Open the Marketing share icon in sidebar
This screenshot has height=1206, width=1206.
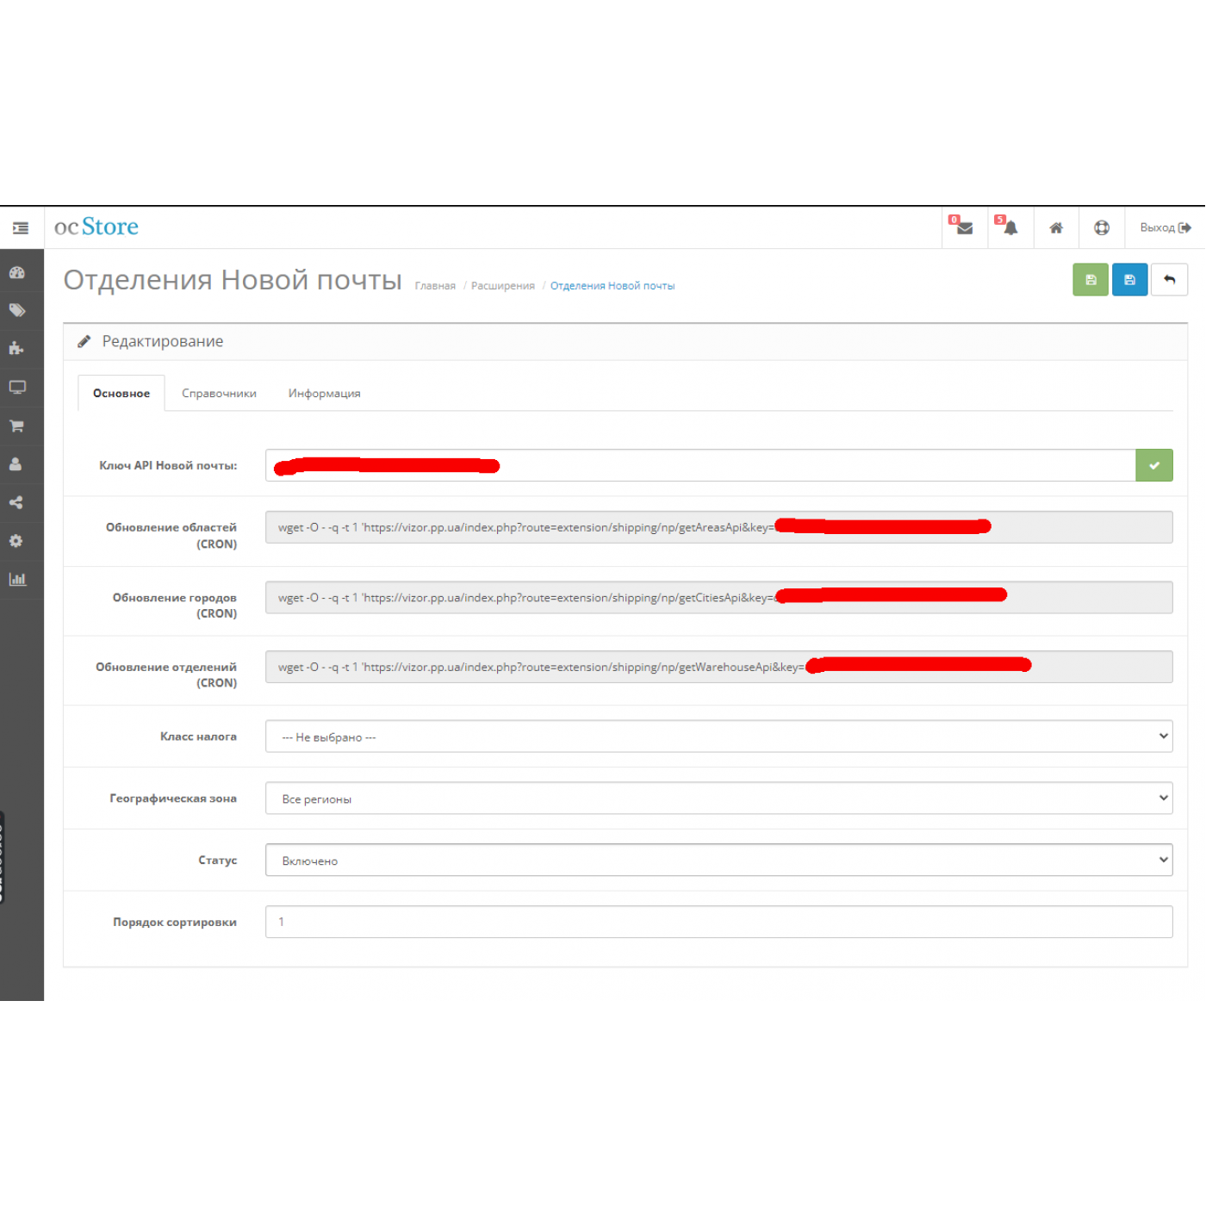point(17,503)
